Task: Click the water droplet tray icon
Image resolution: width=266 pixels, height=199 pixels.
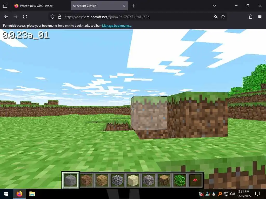Action: click(214, 194)
